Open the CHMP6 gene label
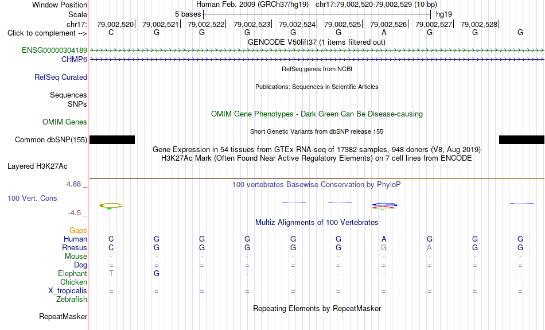This screenshot has width=545, height=330. click(x=74, y=60)
